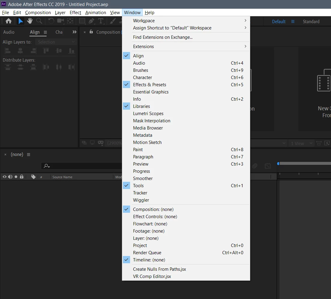
Task: Select the Default workspace label
Action: [x=279, y=22]
